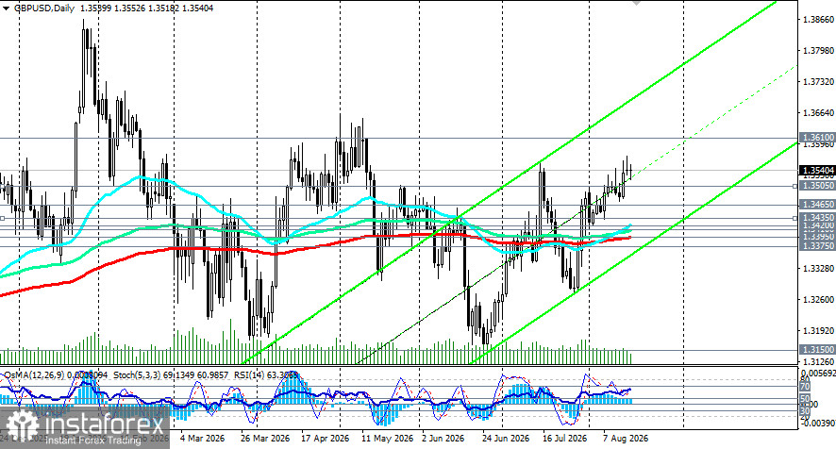Select the 1.36100 price level label
Screen dimensions: 836x449
click(817, 138)
